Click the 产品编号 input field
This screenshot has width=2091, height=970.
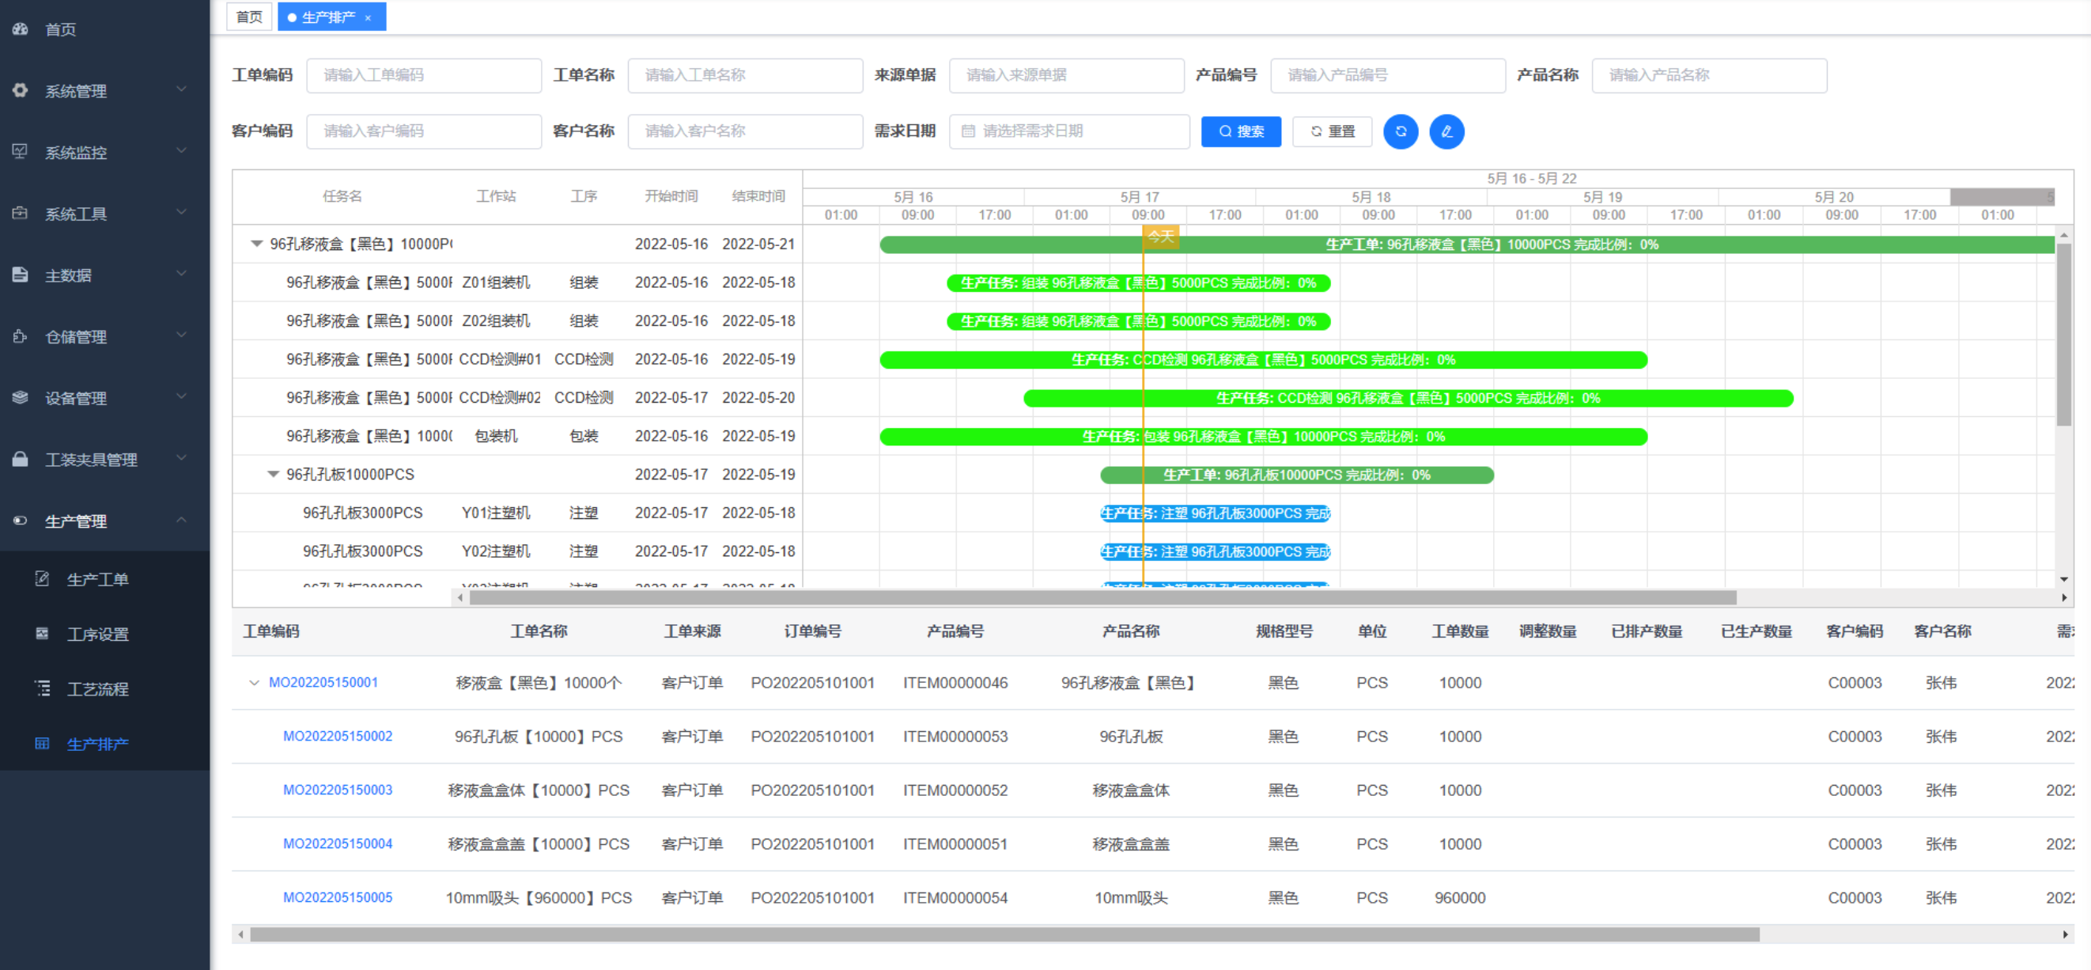click(1388, 74)
